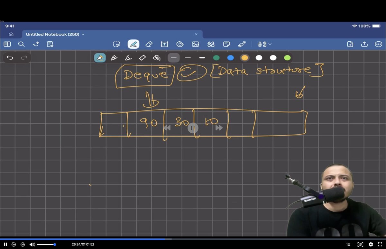Pick the orange pen color

245,58
